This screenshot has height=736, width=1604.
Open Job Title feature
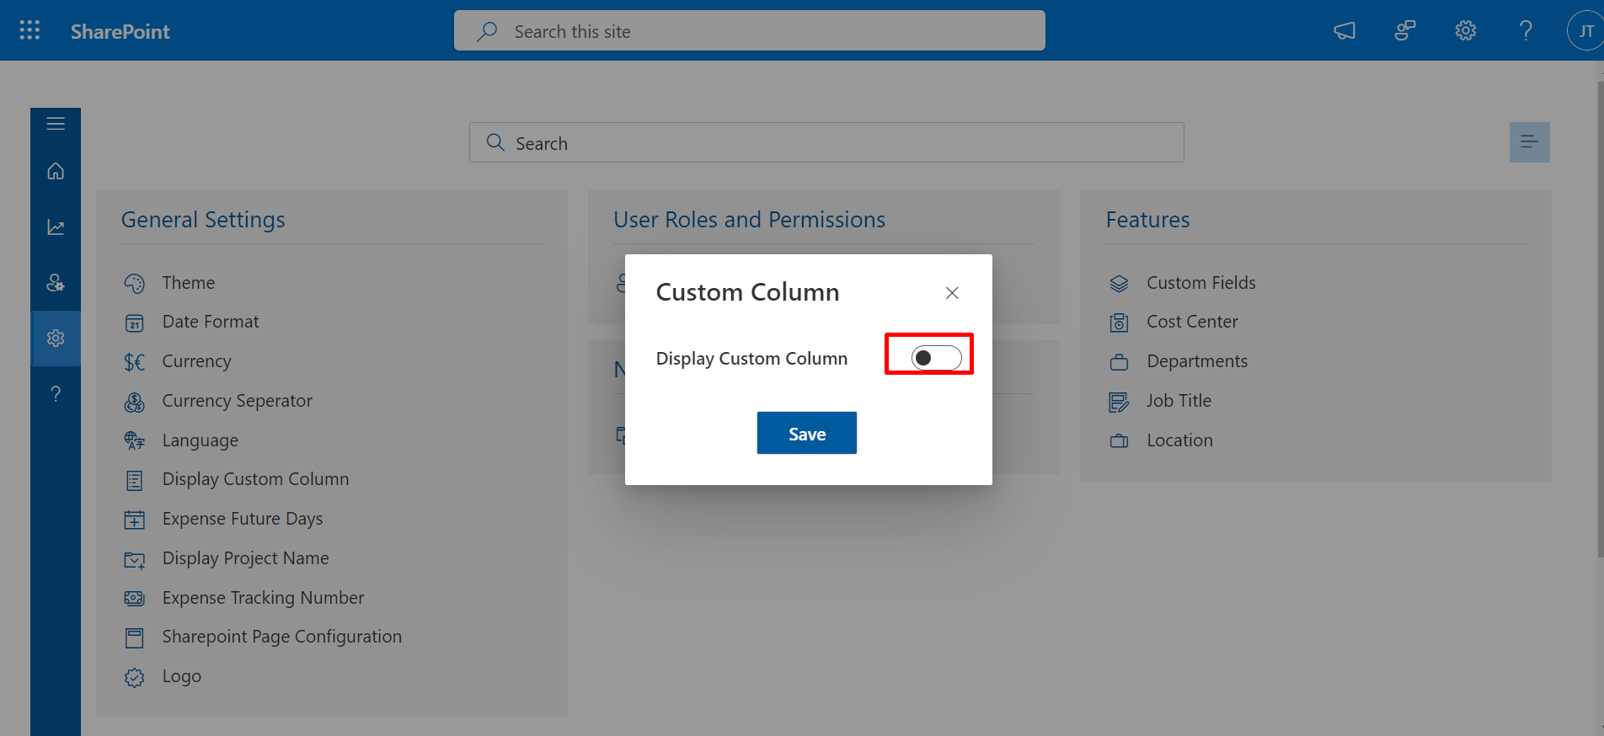pyautogui.click(x=1179, y=401)
